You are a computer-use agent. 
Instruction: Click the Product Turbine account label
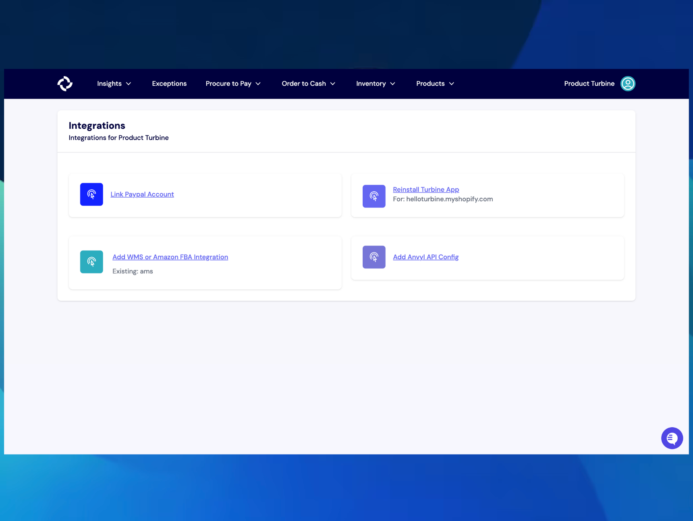pos(589,83)
